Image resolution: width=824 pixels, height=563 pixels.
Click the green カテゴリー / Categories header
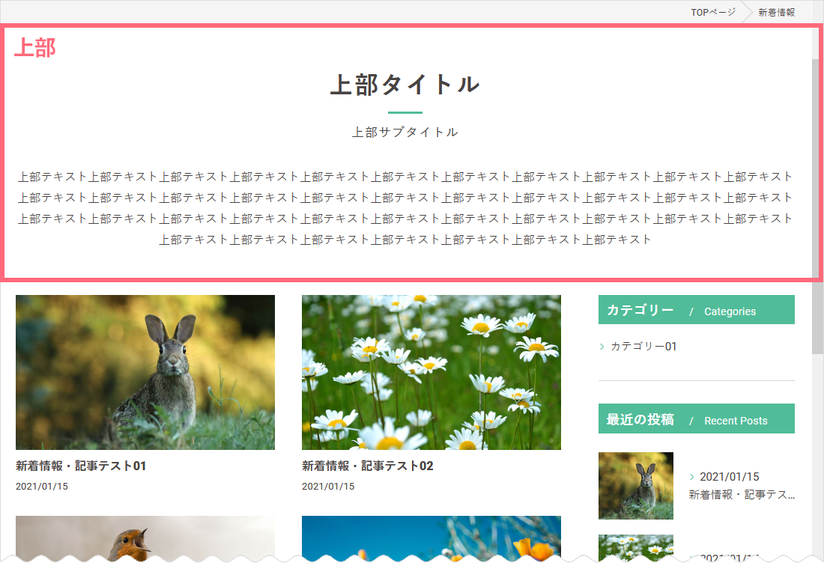point(696,310)
